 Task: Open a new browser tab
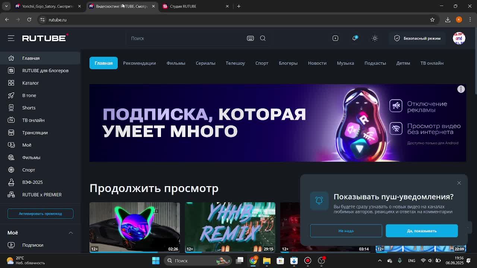click(x=238, y=6)
